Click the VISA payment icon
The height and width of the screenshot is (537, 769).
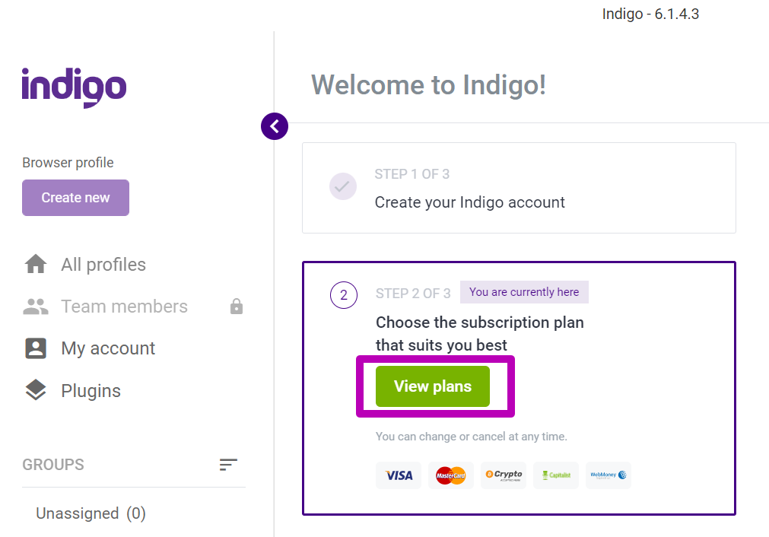398,475
